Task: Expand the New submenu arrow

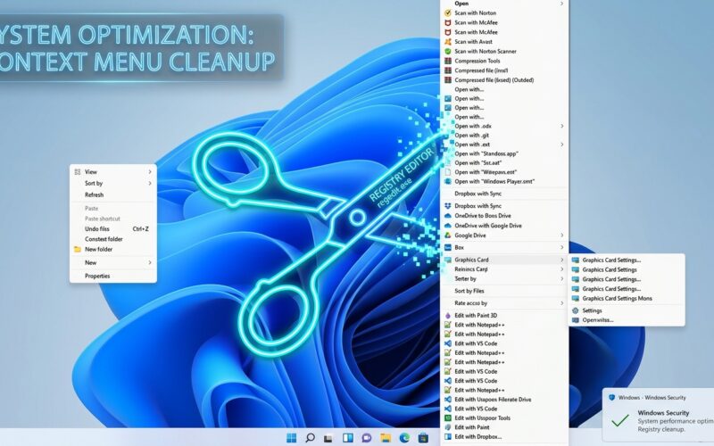Action: pos(149,262)
